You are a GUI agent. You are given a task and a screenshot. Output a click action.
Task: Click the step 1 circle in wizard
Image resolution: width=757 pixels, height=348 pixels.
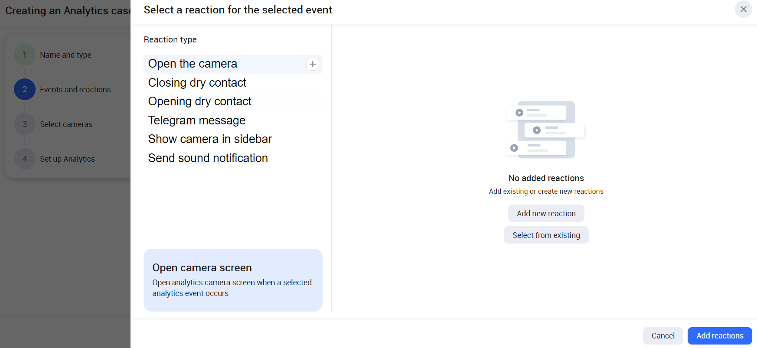point(25,55)
